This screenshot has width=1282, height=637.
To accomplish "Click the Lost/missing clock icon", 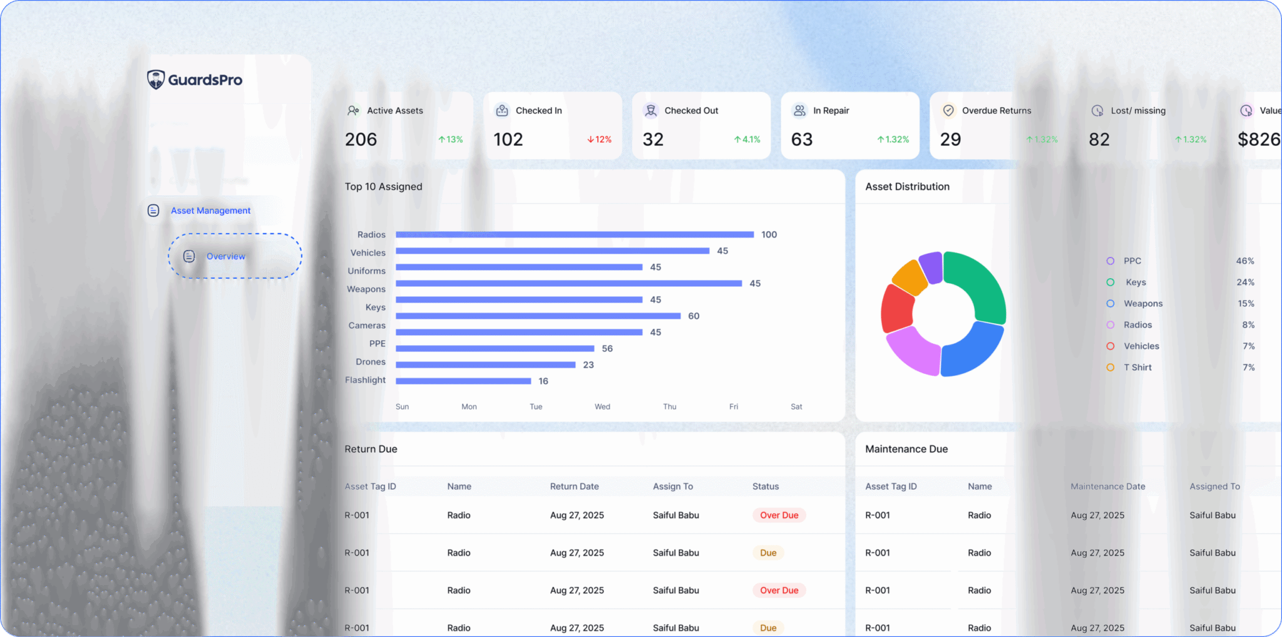I will [1097, 111].
